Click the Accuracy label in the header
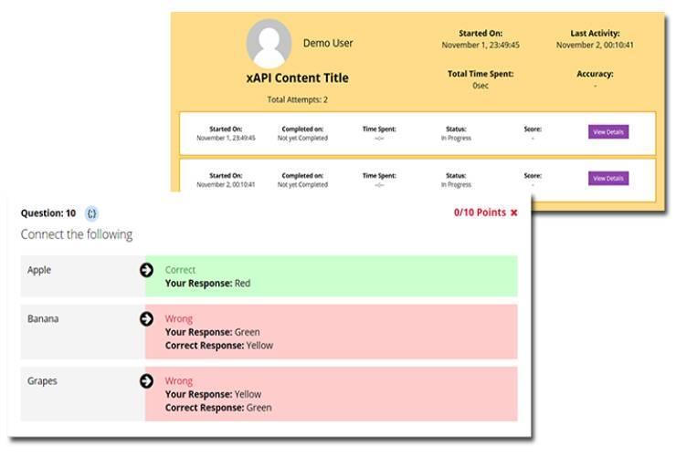Screen dimensions: 676x456 [595, 74]
